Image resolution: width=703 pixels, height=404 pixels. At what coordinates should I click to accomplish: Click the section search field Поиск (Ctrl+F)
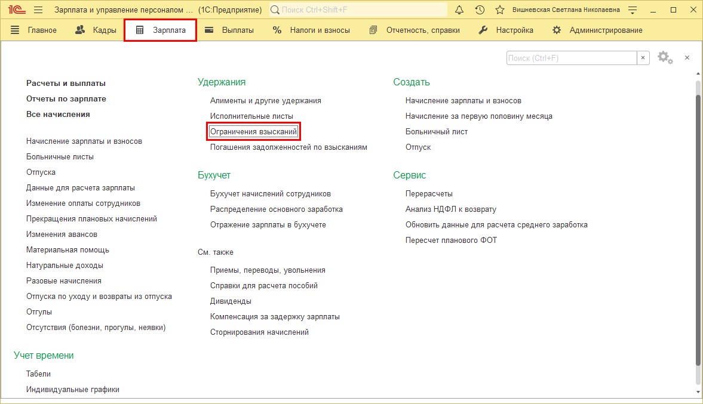[x=571, y=58]
